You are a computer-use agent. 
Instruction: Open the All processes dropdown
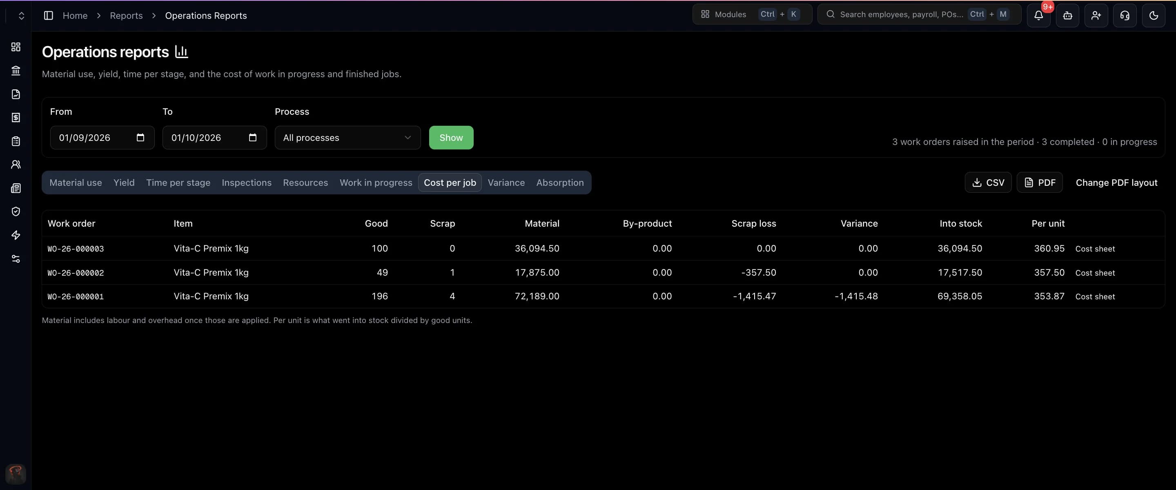[347, 138]
